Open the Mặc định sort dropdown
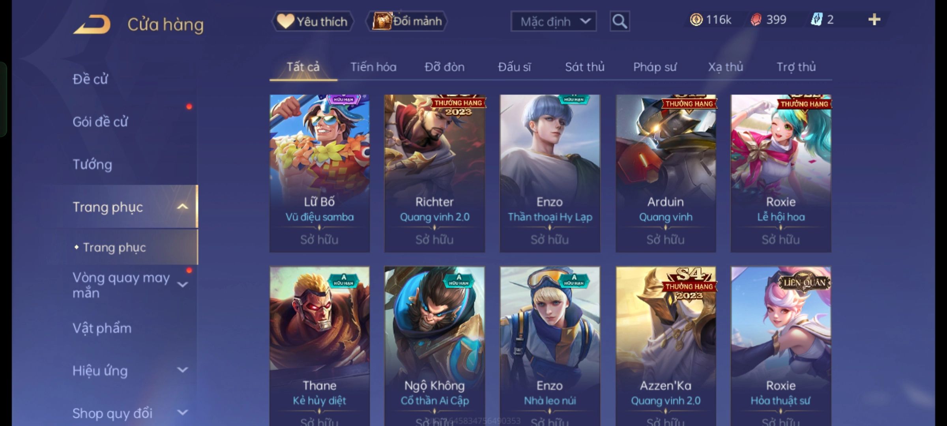The image size is (947, 426). coord(554,21)
